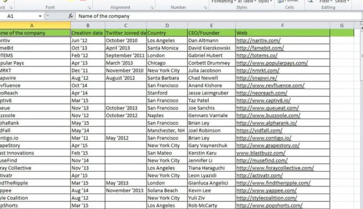Open the Number group dialog launcher

[205, 8]
